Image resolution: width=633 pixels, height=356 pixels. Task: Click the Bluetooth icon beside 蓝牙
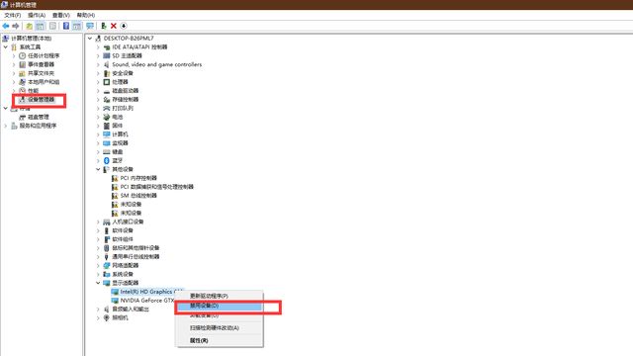click(x=107, y=160)
